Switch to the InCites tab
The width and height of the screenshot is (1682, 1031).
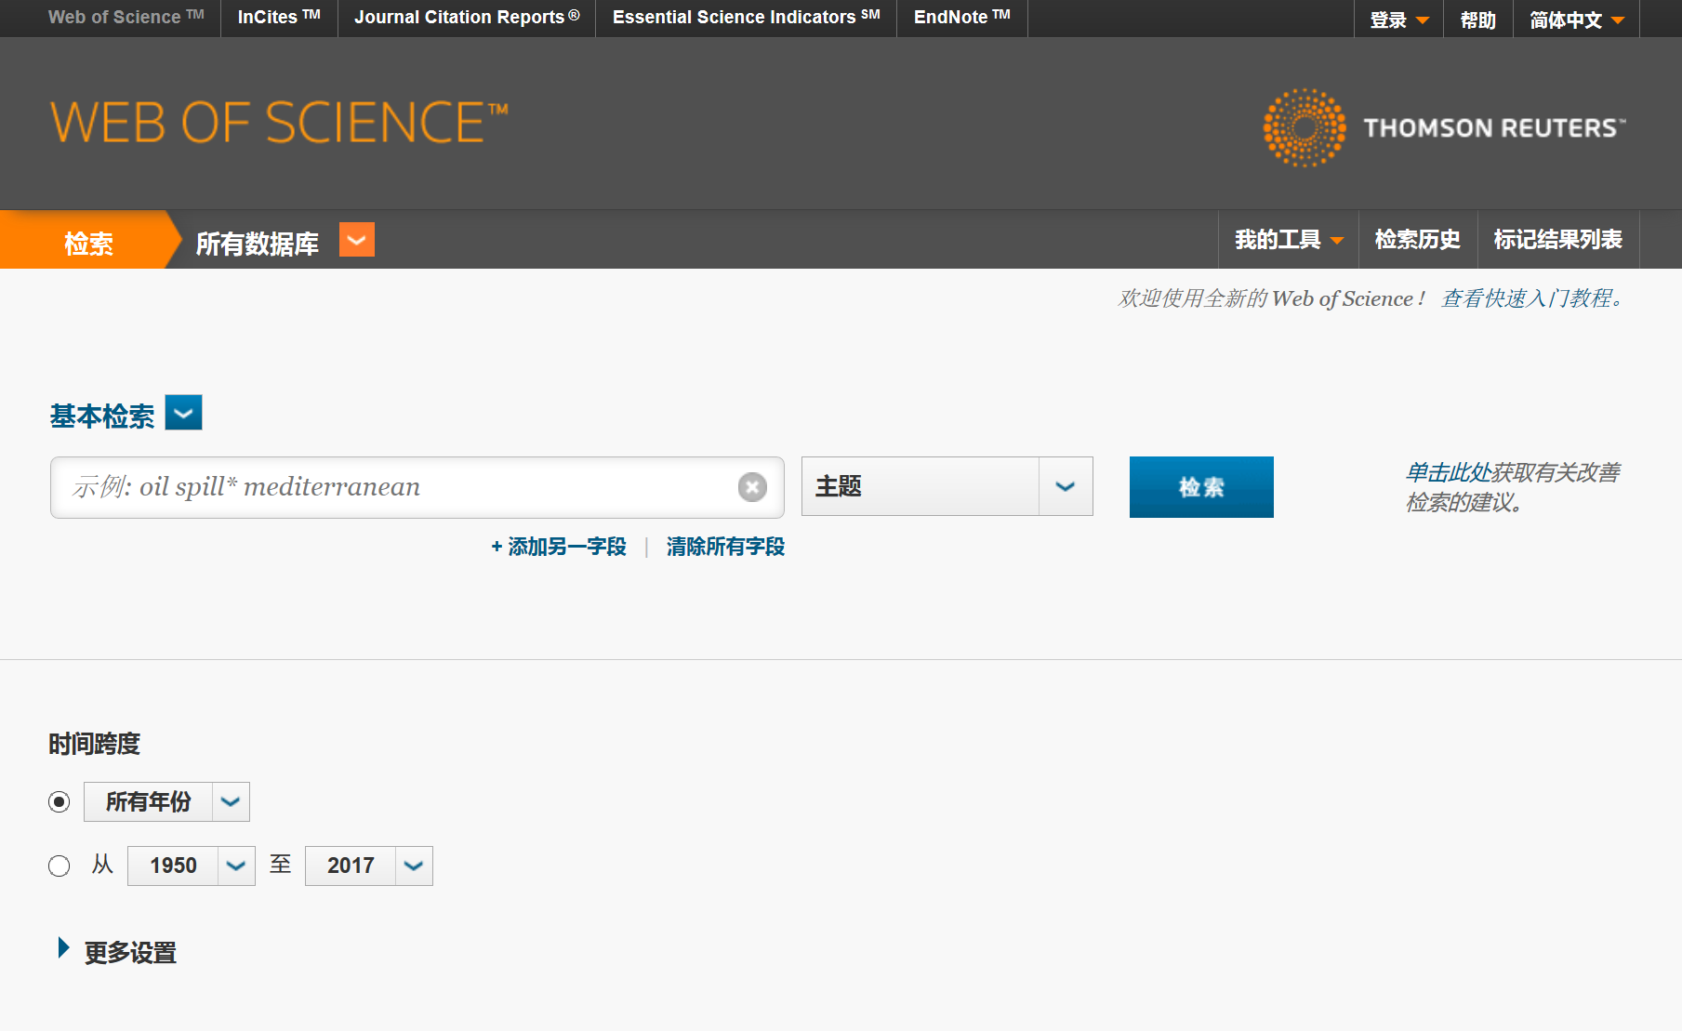pos(278,18)
